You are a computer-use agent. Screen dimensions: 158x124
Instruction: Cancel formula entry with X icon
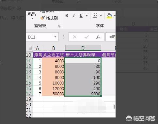pos(75,37)
